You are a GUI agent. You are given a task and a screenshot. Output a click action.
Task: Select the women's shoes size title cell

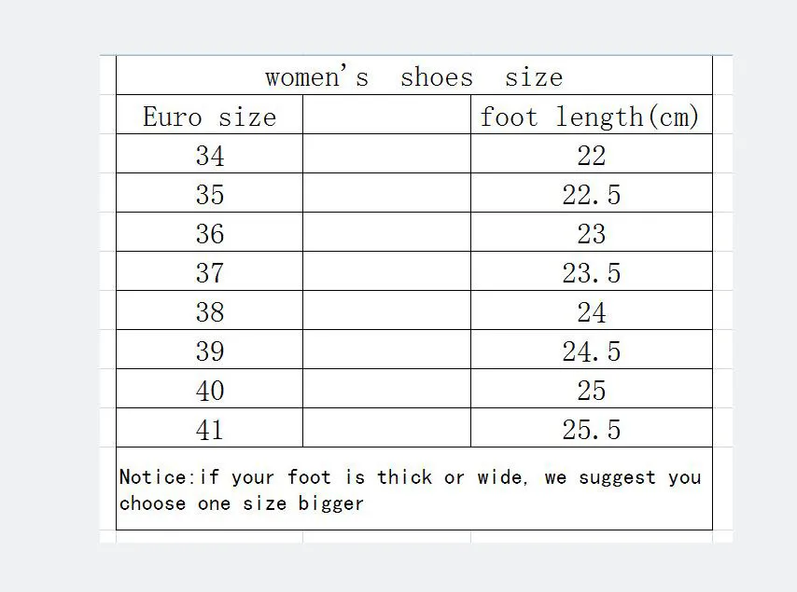[x=414, y=76]
